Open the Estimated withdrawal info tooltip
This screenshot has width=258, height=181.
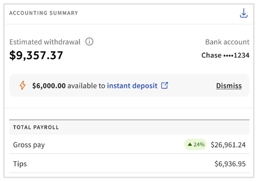point(89,42)
